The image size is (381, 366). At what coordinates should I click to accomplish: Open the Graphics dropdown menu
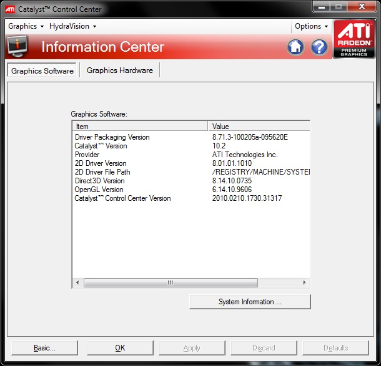26,26
